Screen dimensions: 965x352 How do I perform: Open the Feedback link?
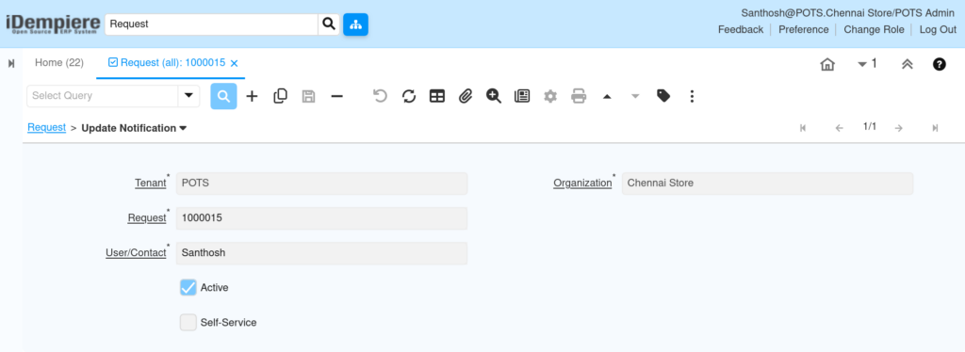[x=741, y=29]
